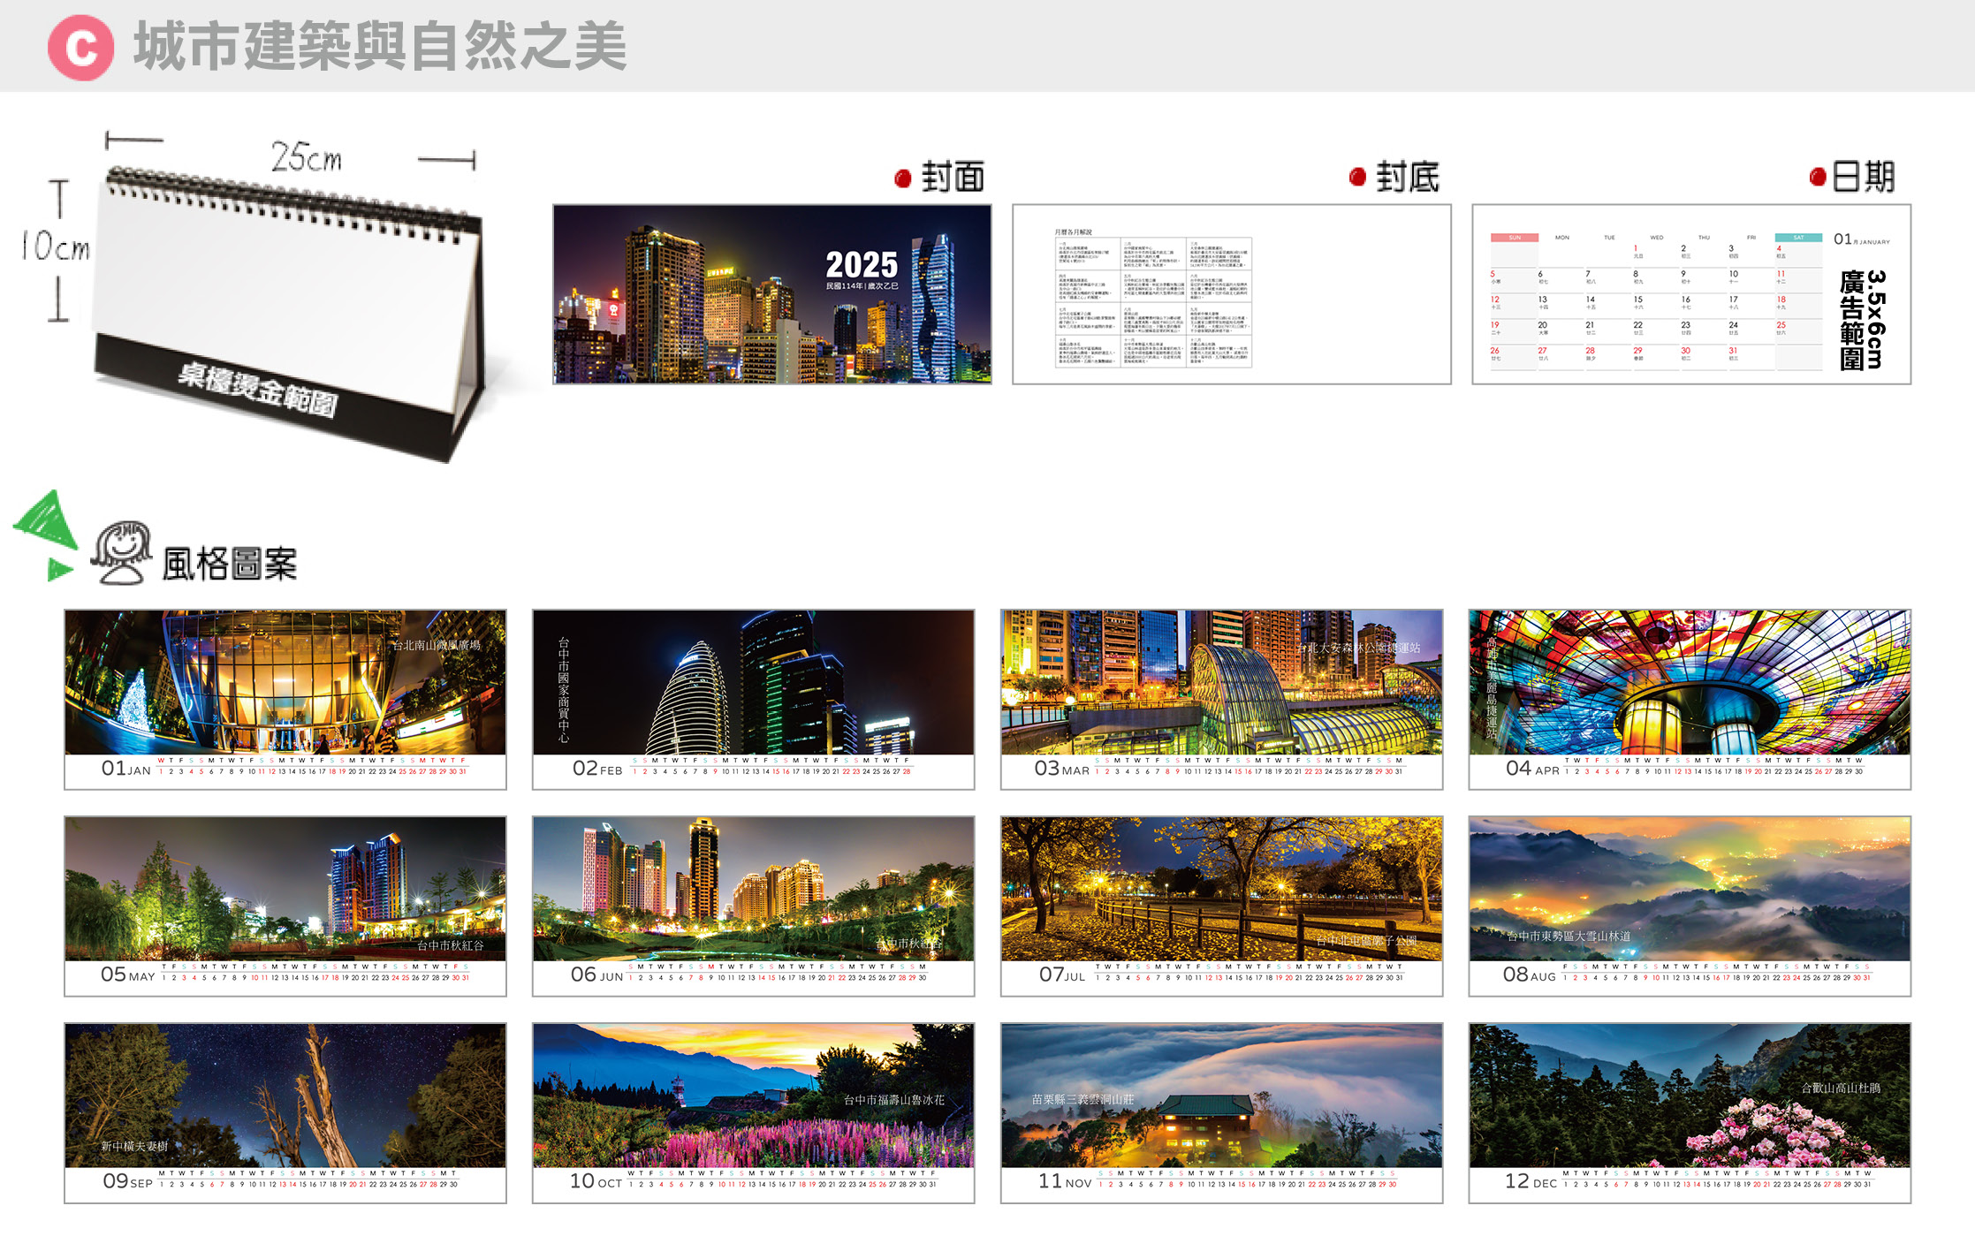Screen dimensions: 1975x1259
Task: Select the 01 JAN calendar page
Action: [x=285, y=699]
